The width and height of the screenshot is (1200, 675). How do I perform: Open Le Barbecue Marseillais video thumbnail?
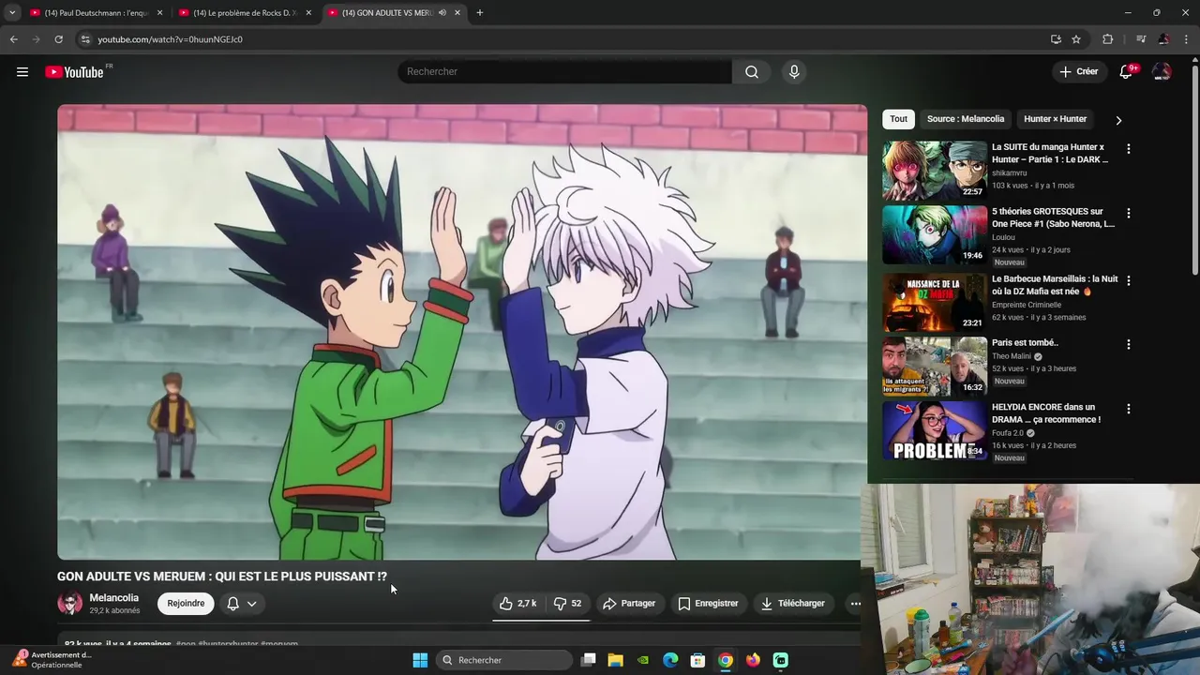click(935, 302)
